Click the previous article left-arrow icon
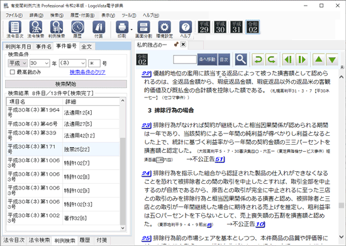Image resolution: width=346 pixels, height=246 pixels. click(x=288, y=59)
